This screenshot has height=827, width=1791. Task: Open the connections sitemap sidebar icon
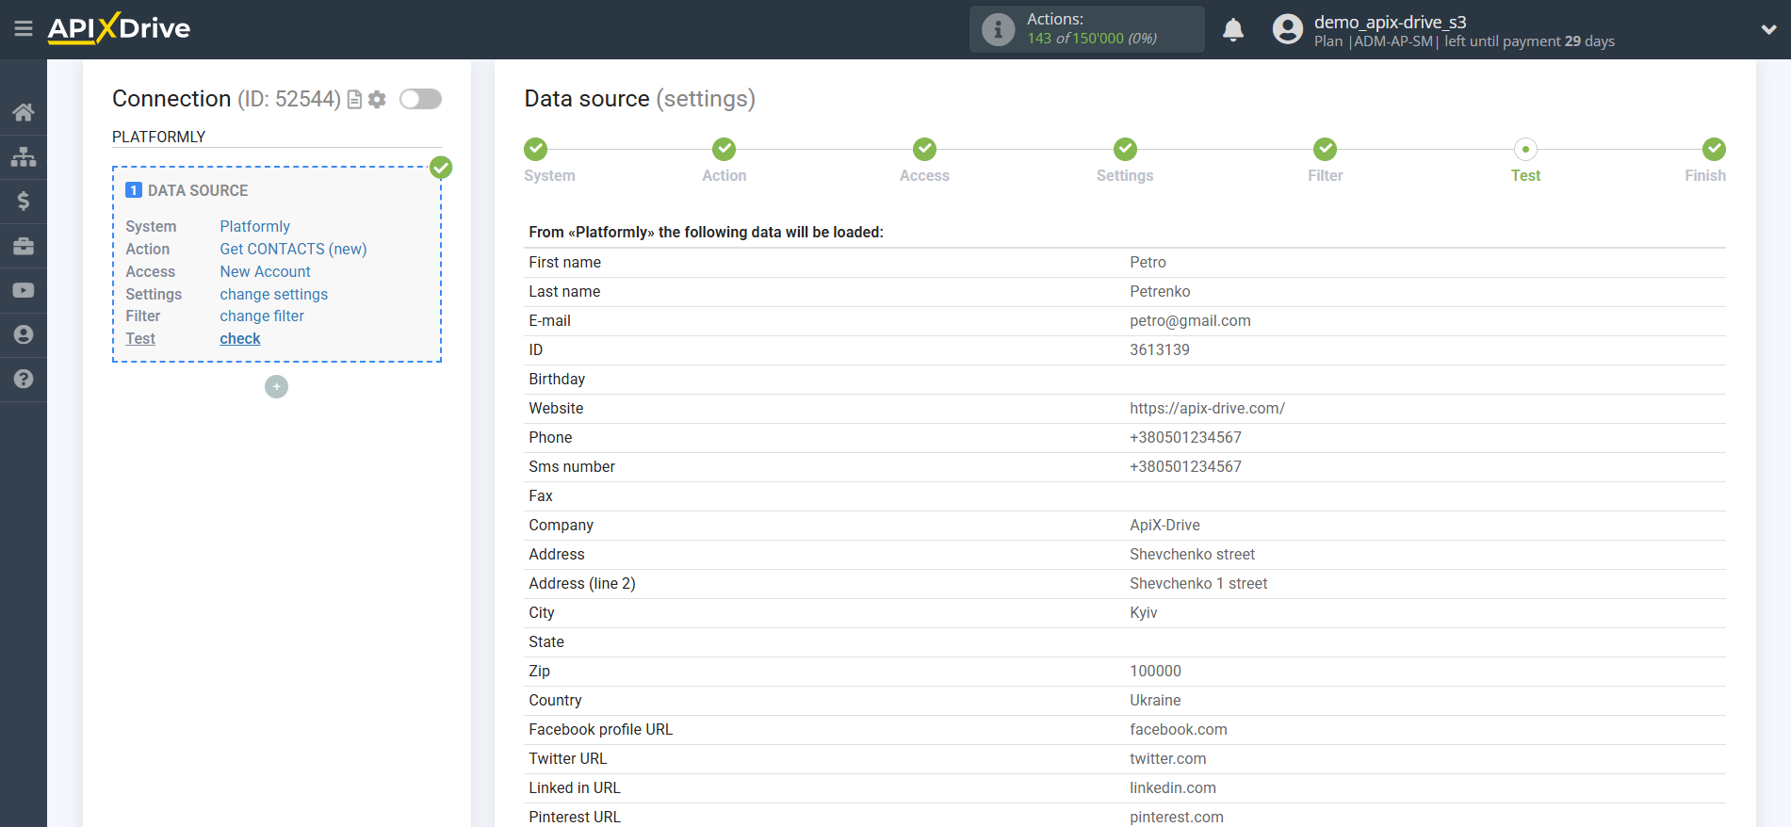click(x=24, y=156)
